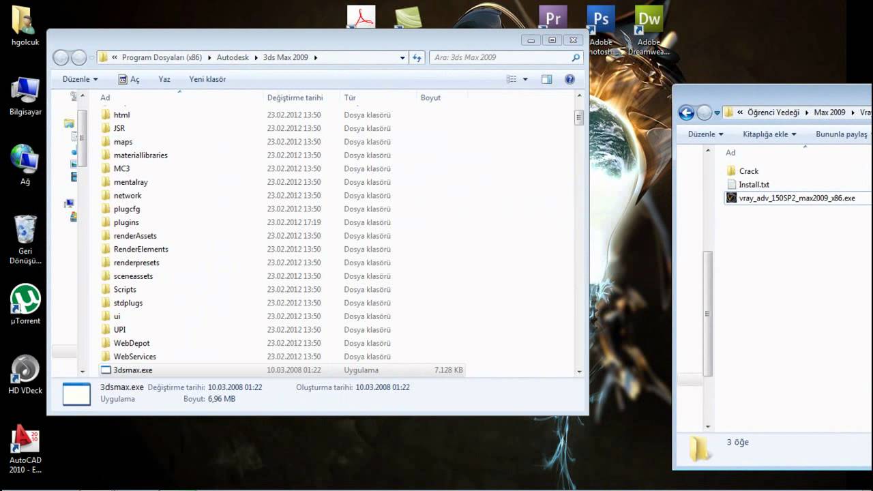
Task: Open the view options dropdown arrow
Action: 525,79
